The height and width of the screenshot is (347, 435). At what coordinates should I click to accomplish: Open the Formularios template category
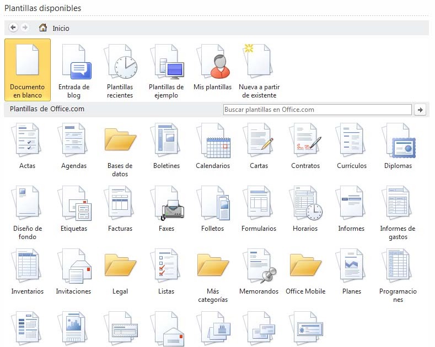259,208
